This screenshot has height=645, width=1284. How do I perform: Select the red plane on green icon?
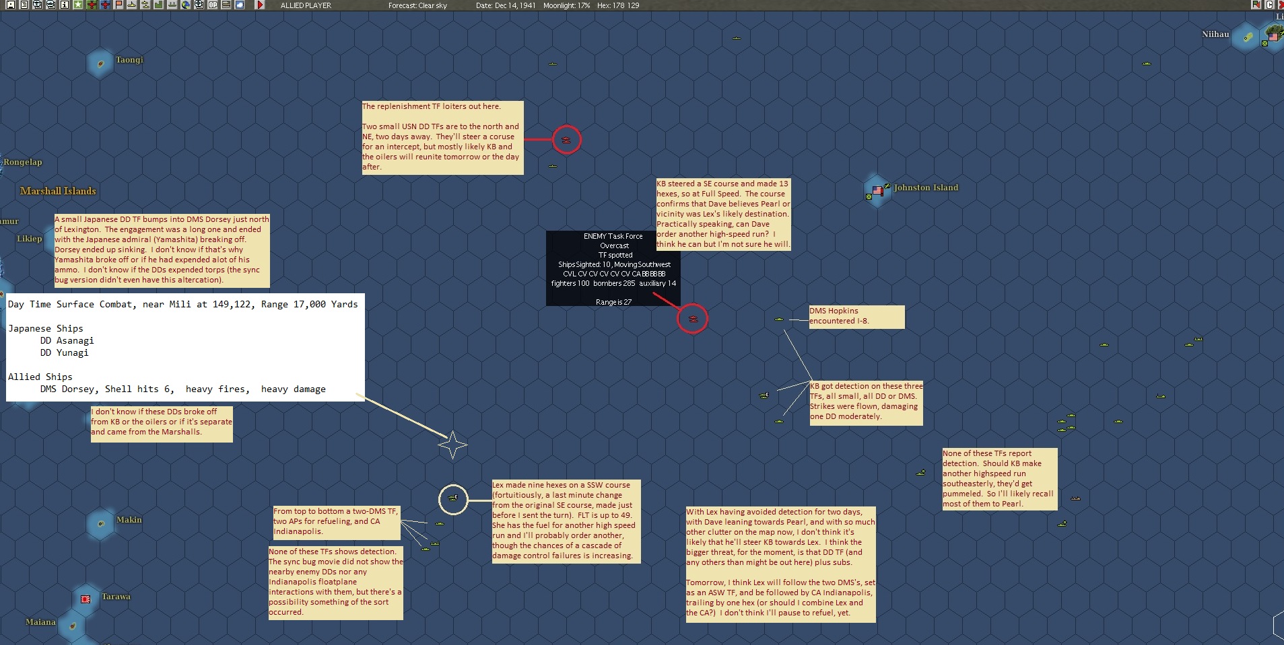pos(92,5)
